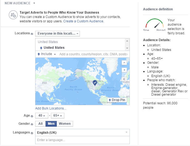Click the Languages info icon
The image size is (190, 146).
[32, 133]
